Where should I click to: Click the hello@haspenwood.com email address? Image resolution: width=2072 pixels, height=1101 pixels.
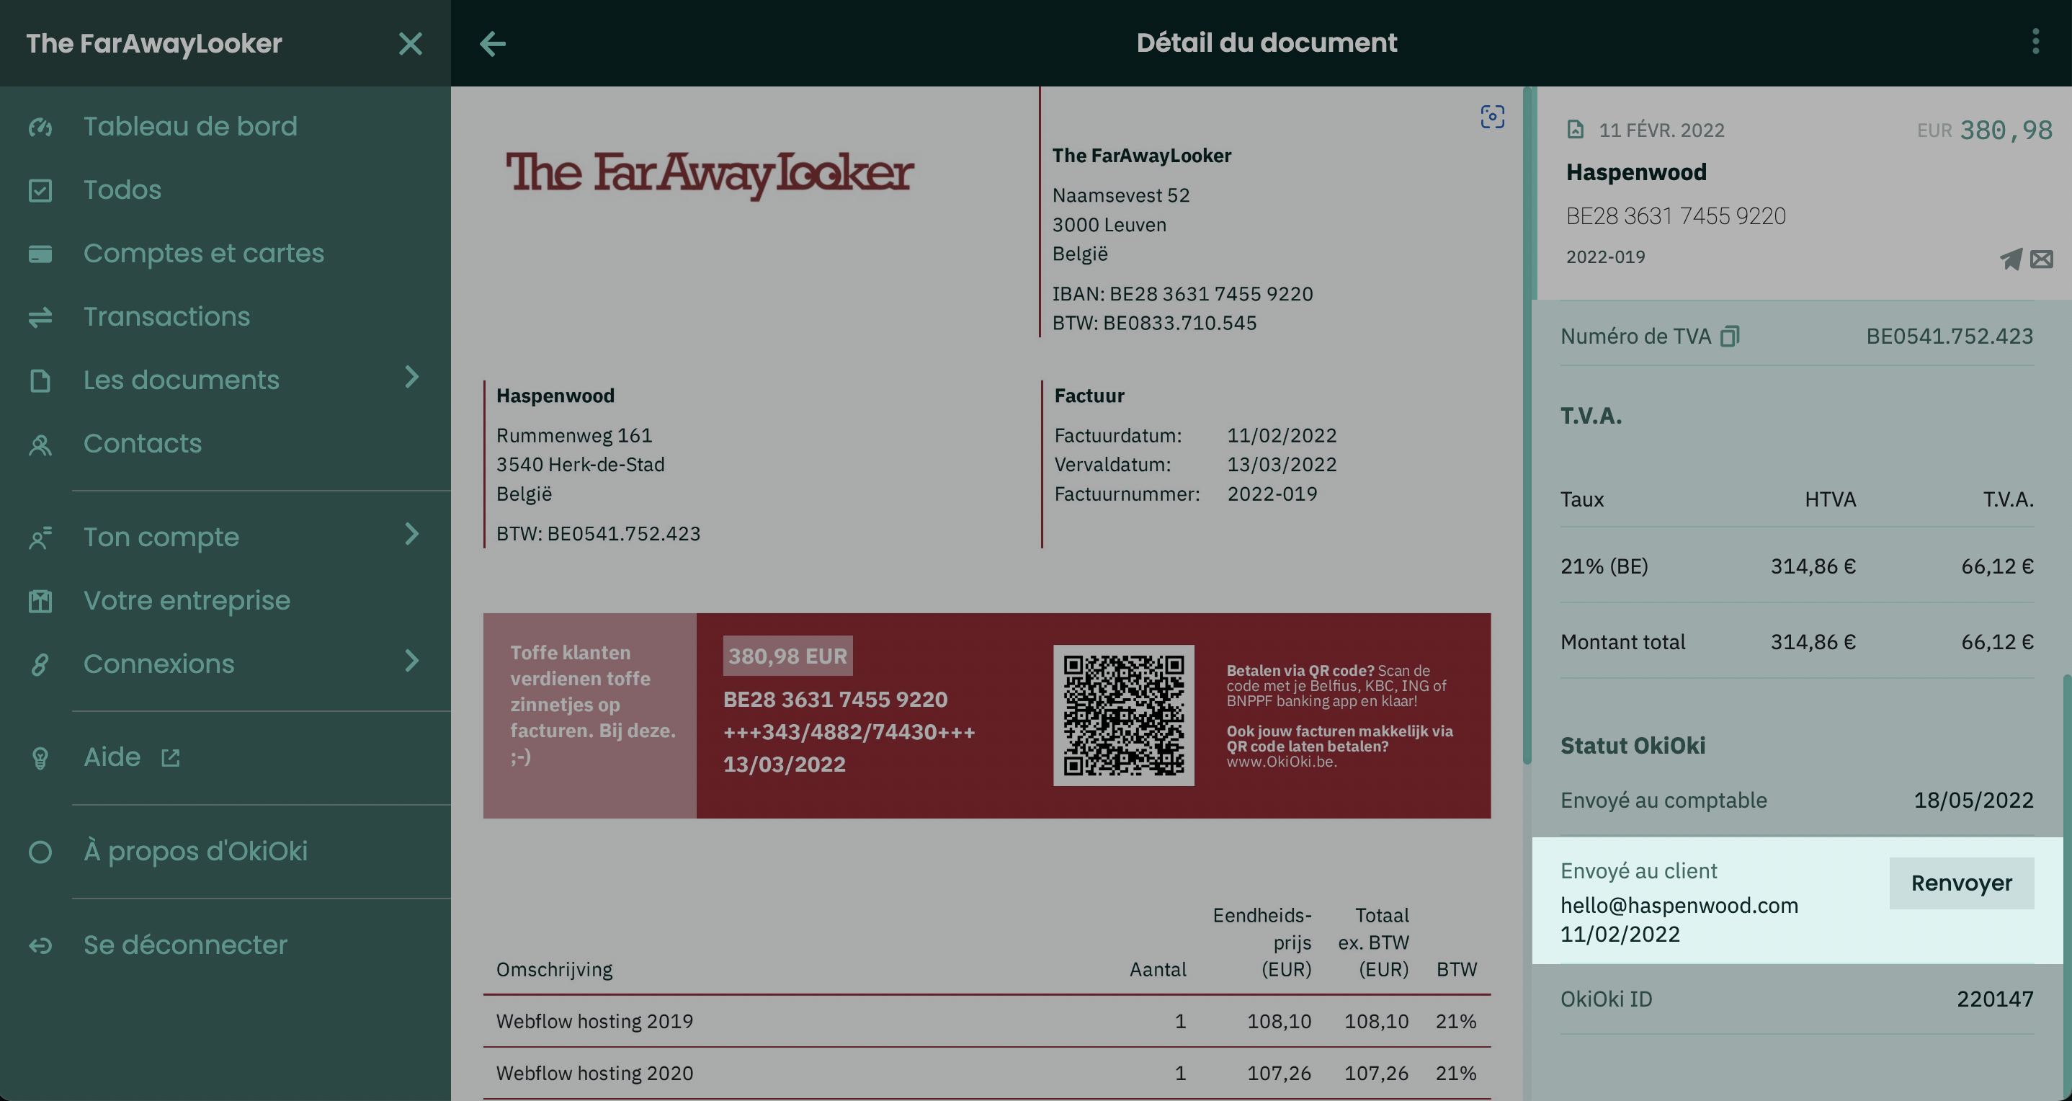click(x=1679, y=906)
